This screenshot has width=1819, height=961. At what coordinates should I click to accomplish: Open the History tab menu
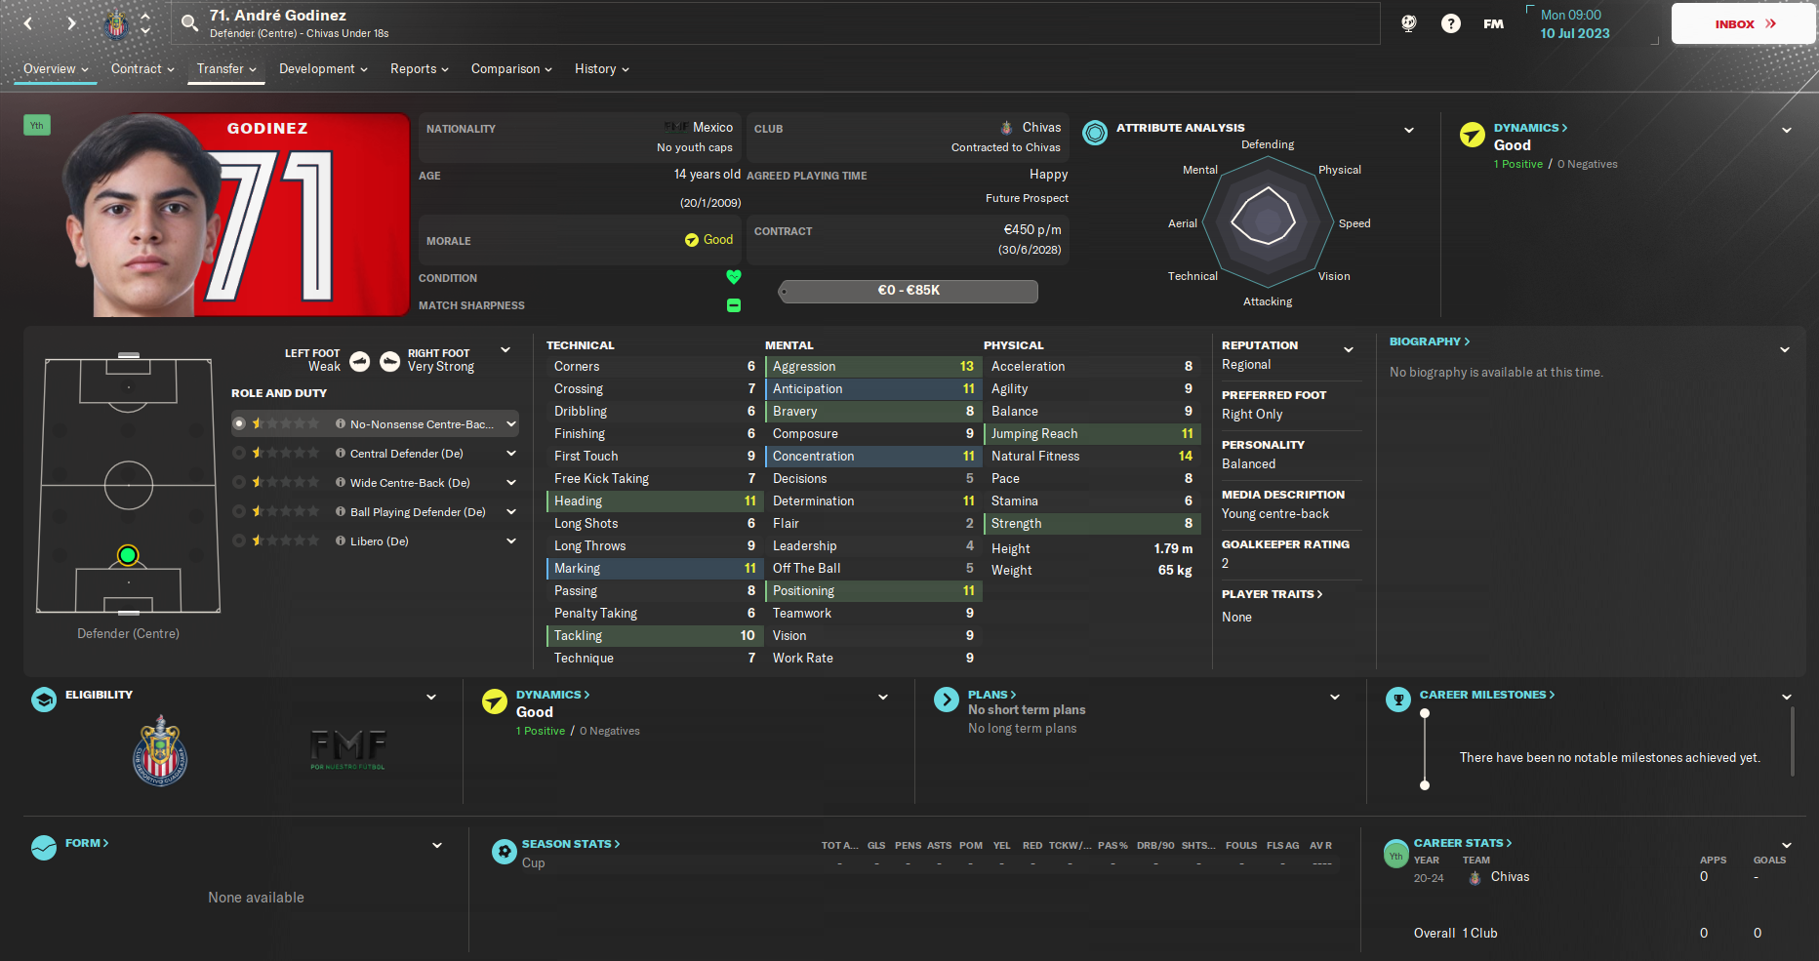click(x=602, y=68)
